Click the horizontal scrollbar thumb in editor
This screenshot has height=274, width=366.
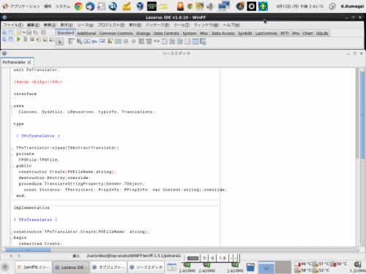[x=28, y=250]
